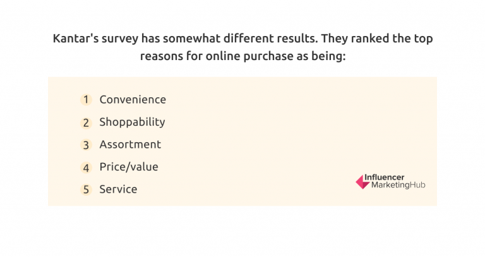Select the number 2 circle badge
This screenshot has width=485, height=257.
[x=86, y=123]
